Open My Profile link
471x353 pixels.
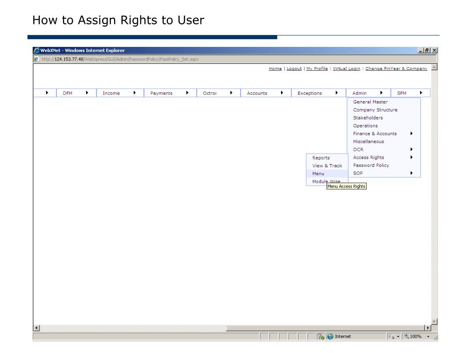pyautogui.click(x=317, y=68)
